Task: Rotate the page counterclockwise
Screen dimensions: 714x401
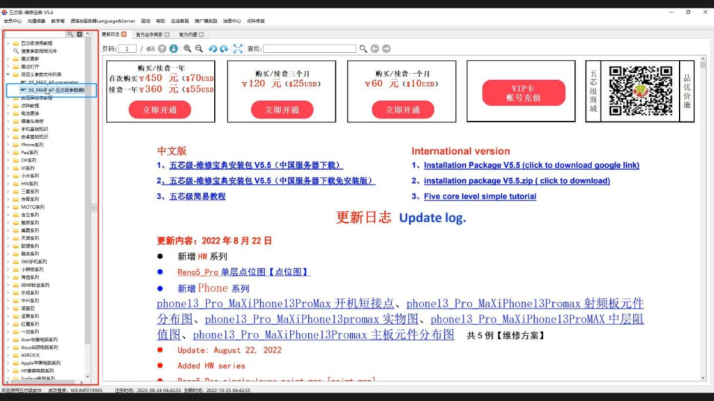Action: pyautogui.click(x=213, y=49)
